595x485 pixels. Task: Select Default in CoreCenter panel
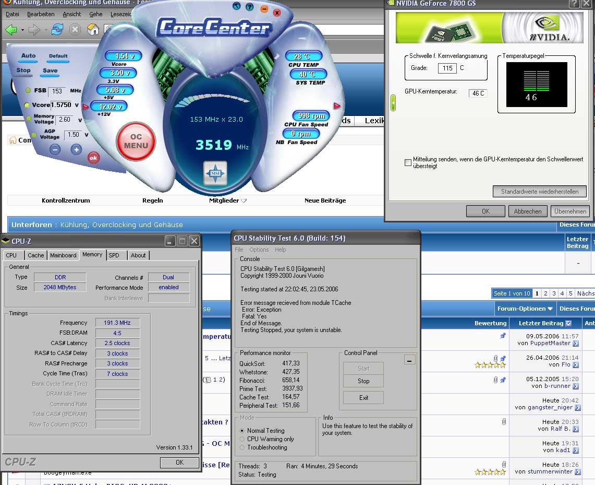coord(58,56)
